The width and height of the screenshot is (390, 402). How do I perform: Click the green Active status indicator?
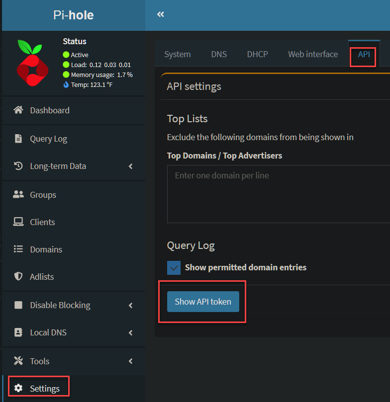tap(66, 55)
